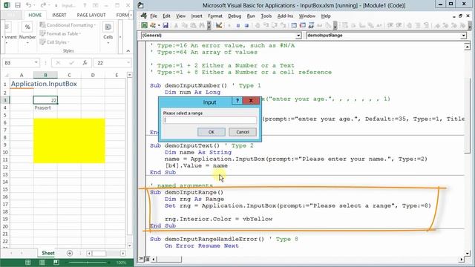Open the File menu in VBA editor
475x267 pixels.
[154, 16]
